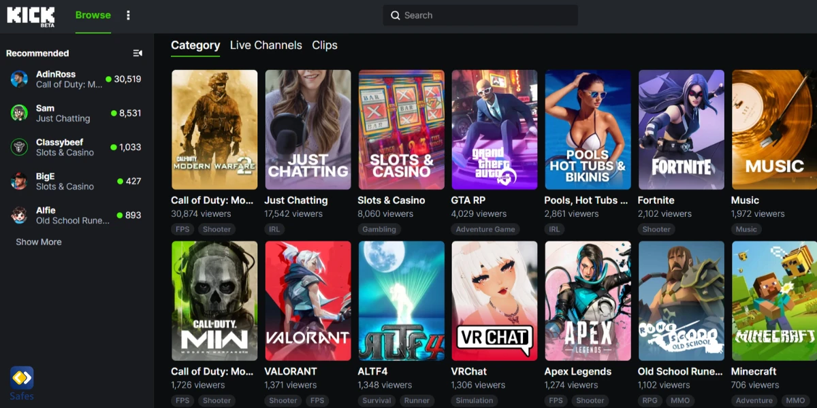The width and height of the screenshot is (817, 408).
Task: Click the Minecraft title link
Action: (x=754, y=372)
